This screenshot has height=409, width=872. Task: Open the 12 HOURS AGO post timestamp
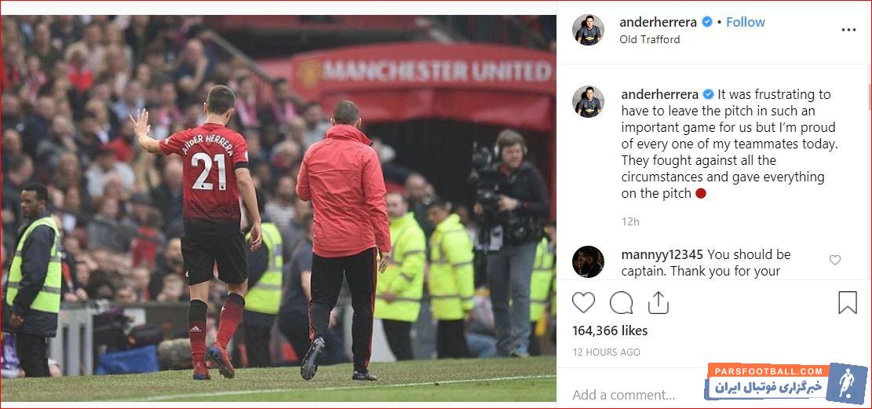(606, 352)
